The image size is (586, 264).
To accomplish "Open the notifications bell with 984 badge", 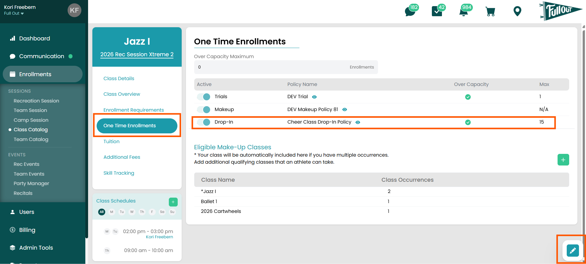I will 465,11.
